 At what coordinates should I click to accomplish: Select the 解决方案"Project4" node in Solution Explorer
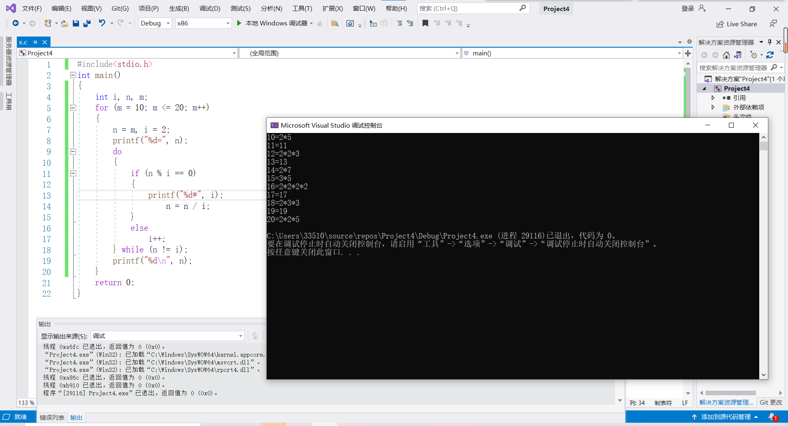[x=744, y=79]
